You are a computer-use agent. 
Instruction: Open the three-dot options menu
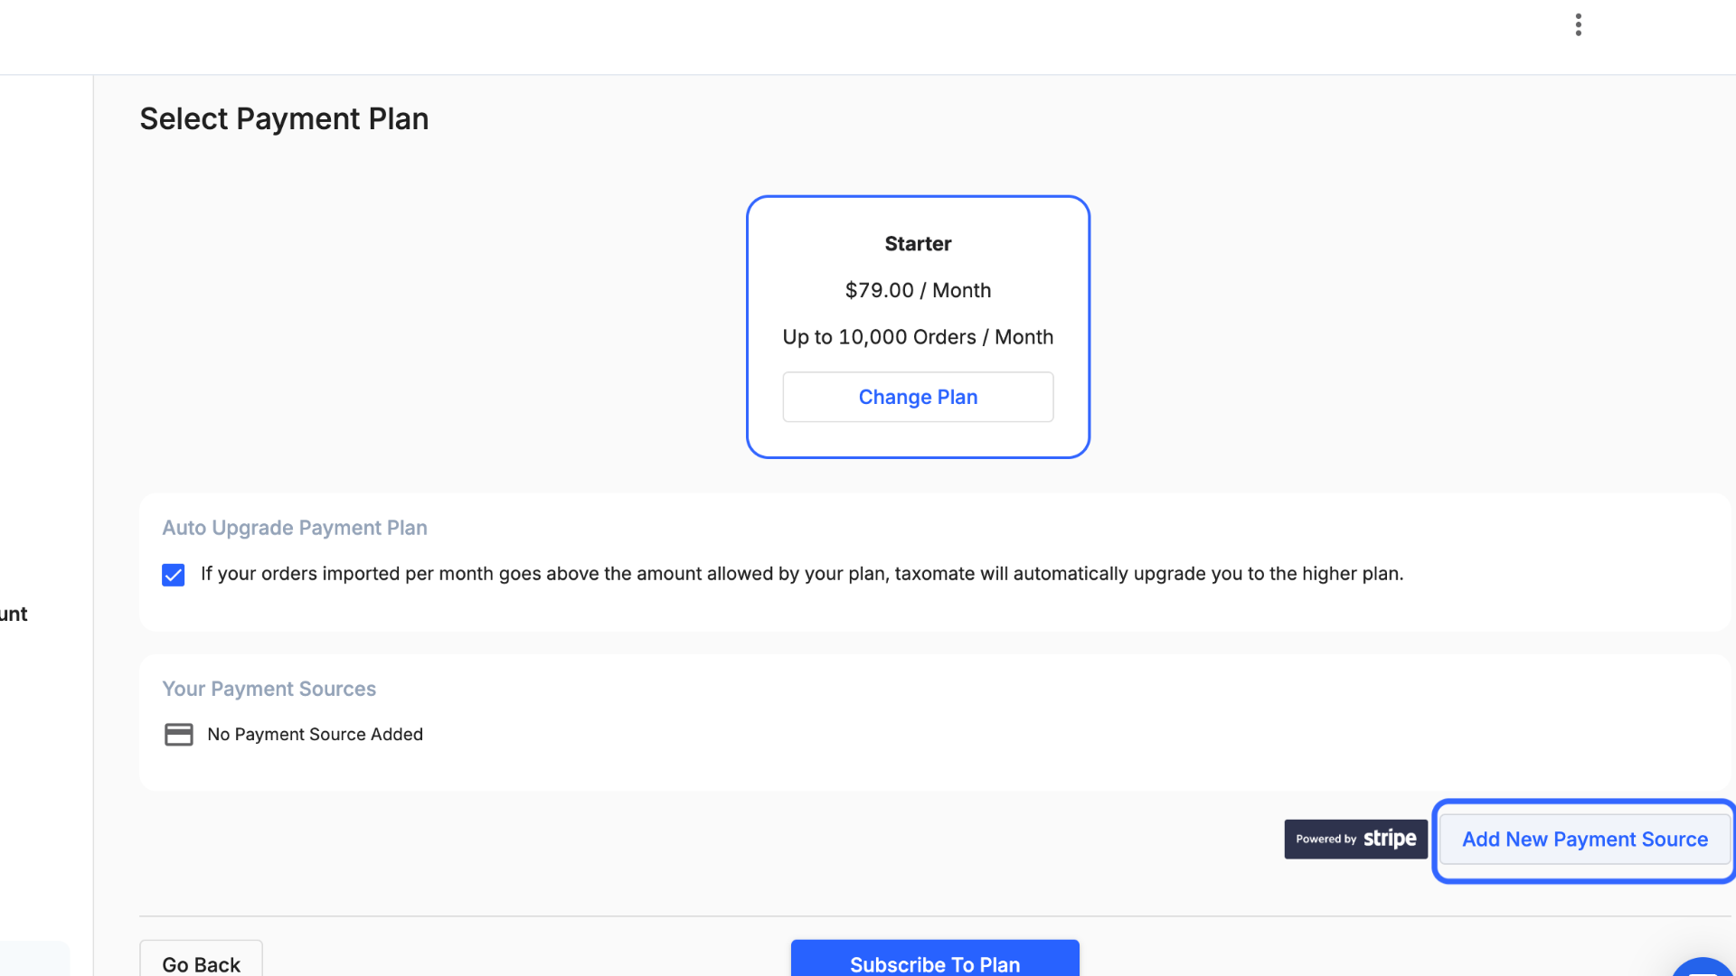tap(1578, 24)
